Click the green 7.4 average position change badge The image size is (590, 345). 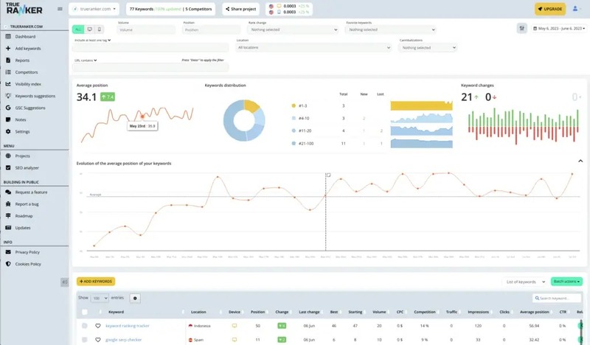point(108,97)
